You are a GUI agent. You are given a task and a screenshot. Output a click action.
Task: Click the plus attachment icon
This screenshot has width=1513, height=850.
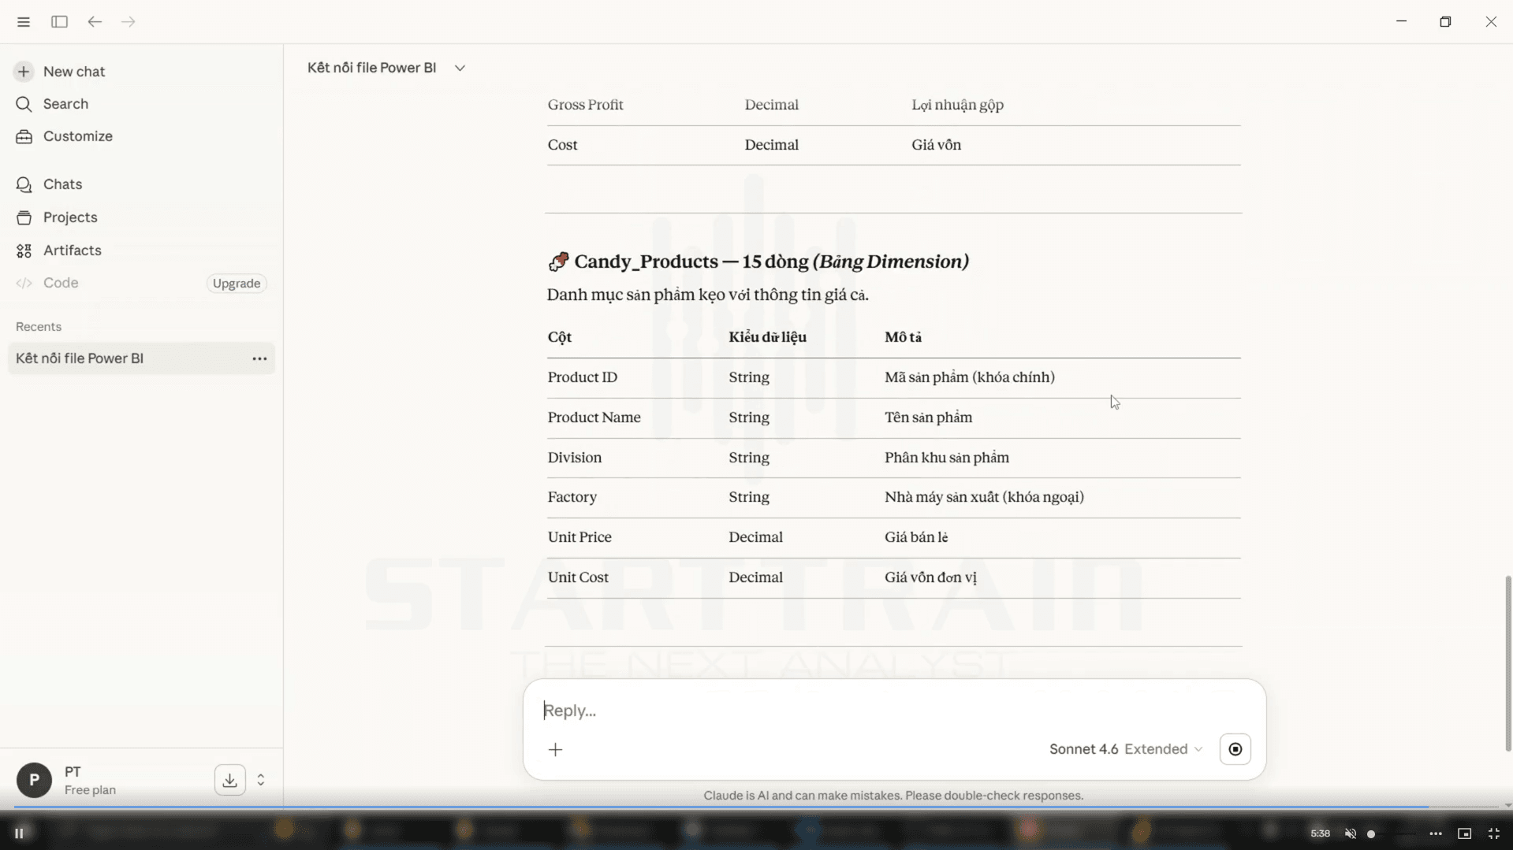point(556,750)
